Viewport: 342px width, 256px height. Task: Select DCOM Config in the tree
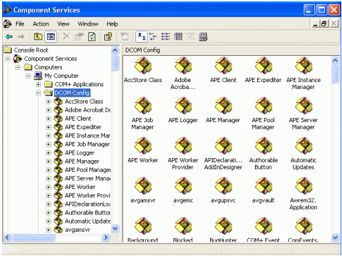(72, 93)
